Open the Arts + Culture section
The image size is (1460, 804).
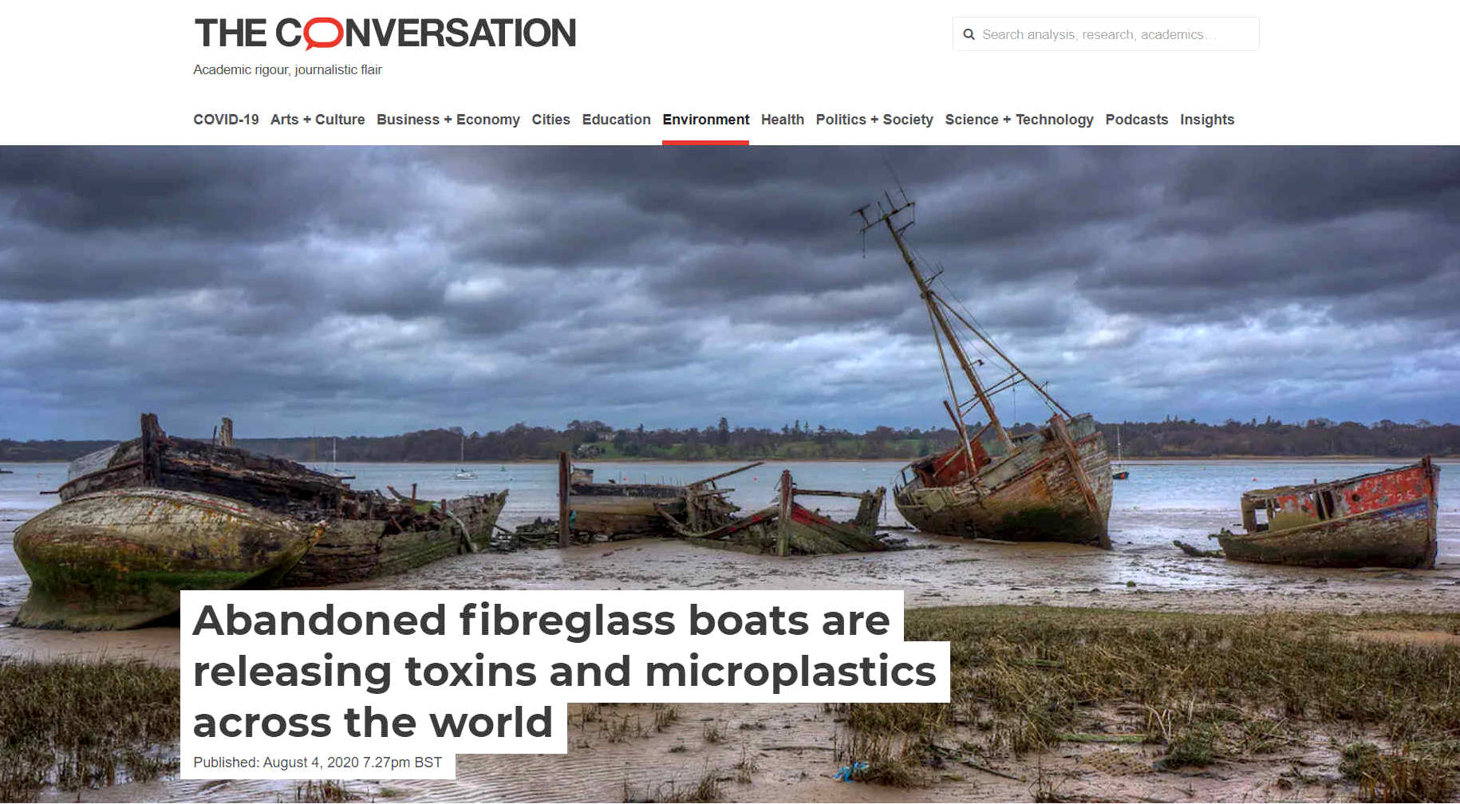click(x=318, y=120)
